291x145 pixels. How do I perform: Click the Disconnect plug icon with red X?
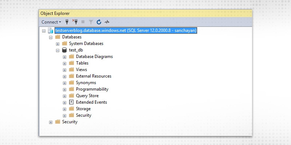pyautogui.click(x=75, y=22)
